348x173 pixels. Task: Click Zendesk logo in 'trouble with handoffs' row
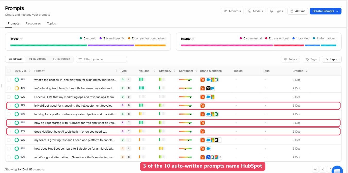[x=208, y=88]
